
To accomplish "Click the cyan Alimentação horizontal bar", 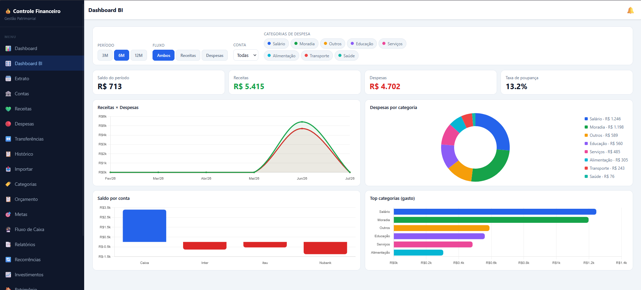I will click(418, 253).
